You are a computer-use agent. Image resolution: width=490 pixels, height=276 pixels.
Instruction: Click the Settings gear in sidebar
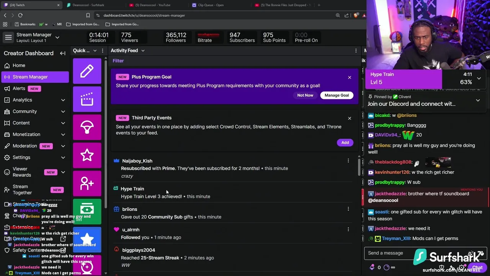coord(7,158)
